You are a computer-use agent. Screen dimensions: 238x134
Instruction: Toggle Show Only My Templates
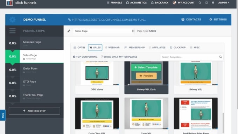pos(119,57)
